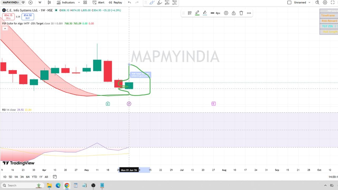
Task: Switch range to All
Action: (46, 177)
